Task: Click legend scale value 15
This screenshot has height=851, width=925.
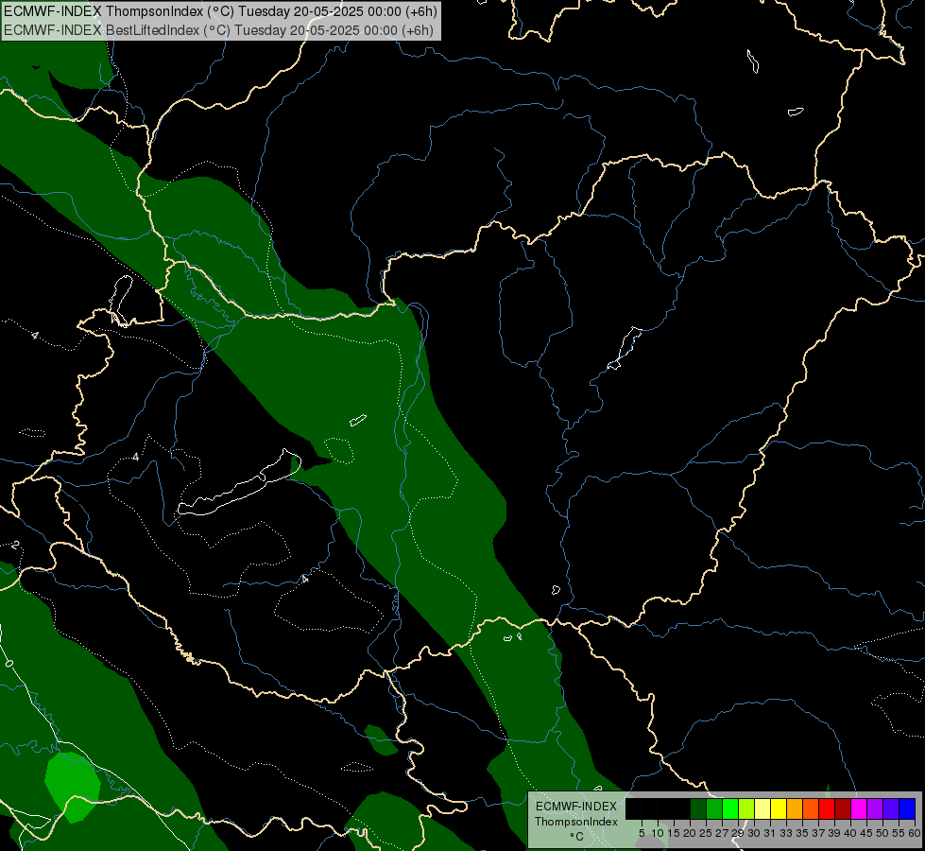Action: point(675,833)
